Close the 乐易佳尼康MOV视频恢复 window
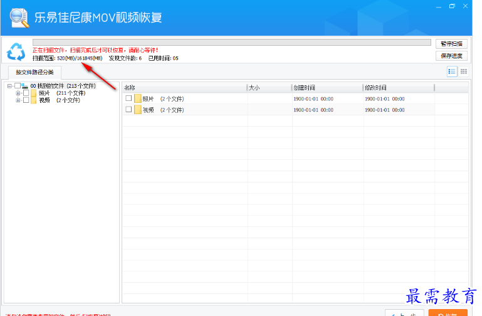Screen dimensions: 482x316 (x=466, y=6)
